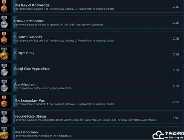Click the Asogi Clan Appreciator title text
184x140 pixels.
32,69
